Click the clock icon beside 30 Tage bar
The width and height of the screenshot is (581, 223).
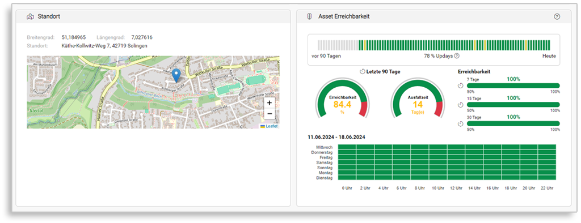461,123
